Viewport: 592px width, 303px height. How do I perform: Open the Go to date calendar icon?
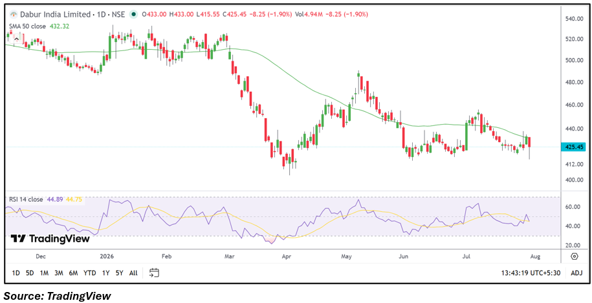154,273
